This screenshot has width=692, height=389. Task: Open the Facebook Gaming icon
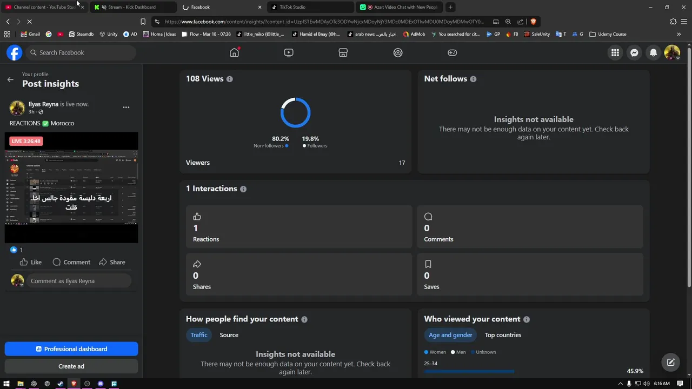click(x=452, y=52)
